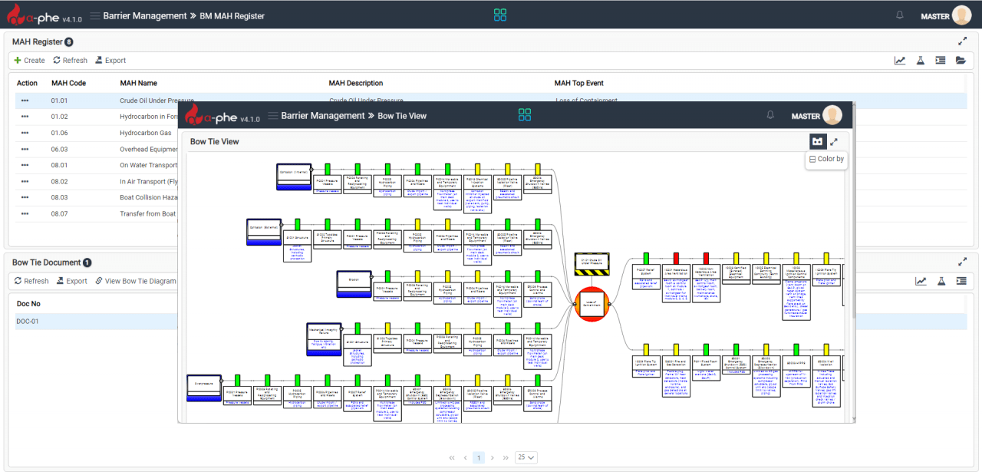Select the trend chart icon in Bow Tie Document toolbar
The height and width of the screenshot is (472, 982).
(x=921, y=281)
